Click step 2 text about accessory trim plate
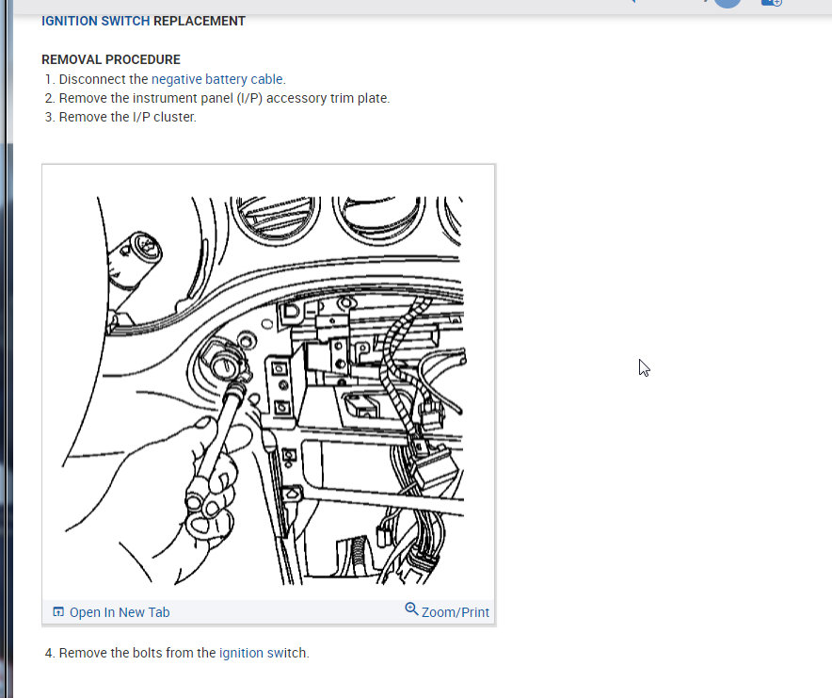Image resolution: width=832 pixels, height=698 pixels. [224, 98]
